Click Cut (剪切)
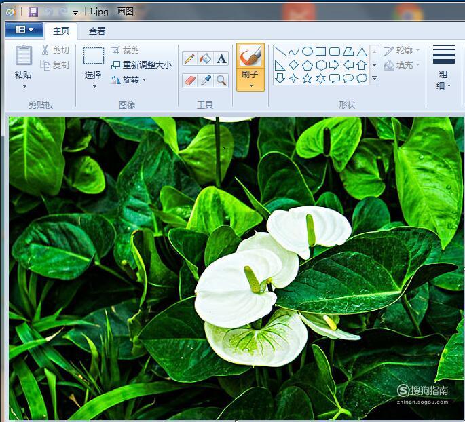 [56, 50]
